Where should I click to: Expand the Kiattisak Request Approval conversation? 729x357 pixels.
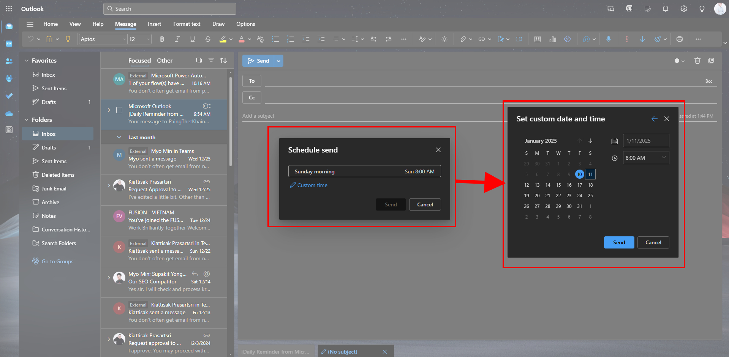pyautogui.click(x=109, y=186)
